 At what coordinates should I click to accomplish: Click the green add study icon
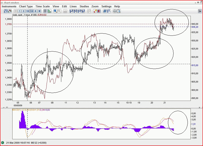coord(49,11)
